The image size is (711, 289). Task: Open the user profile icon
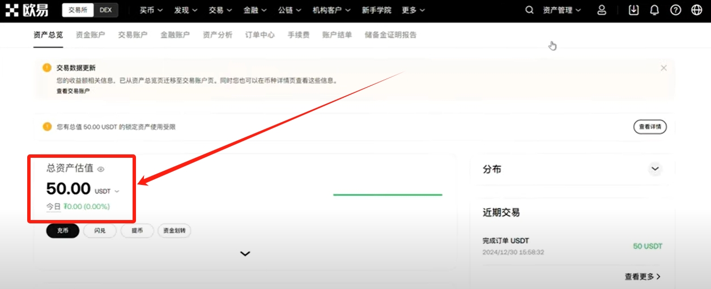pyautogui.click(x=602, y=10)
